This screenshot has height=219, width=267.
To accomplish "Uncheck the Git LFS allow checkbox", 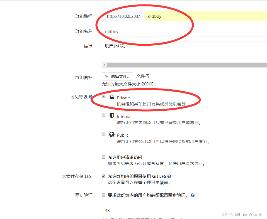I will pyautogui.click(x=103, y=176).
